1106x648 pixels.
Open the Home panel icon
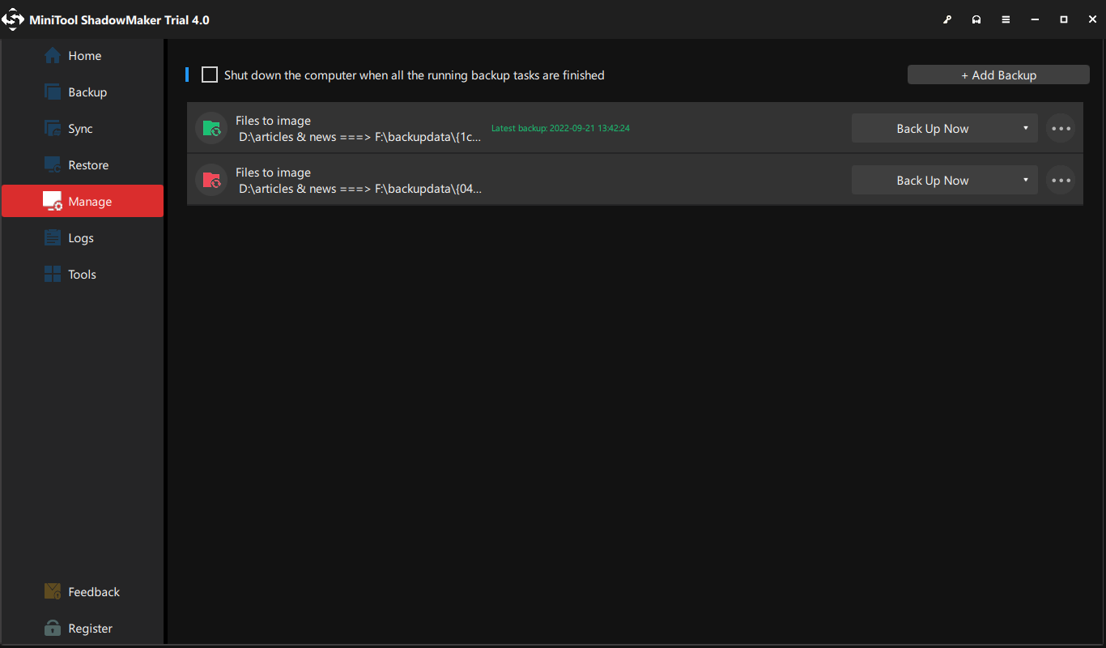click(x=52, y=55)
